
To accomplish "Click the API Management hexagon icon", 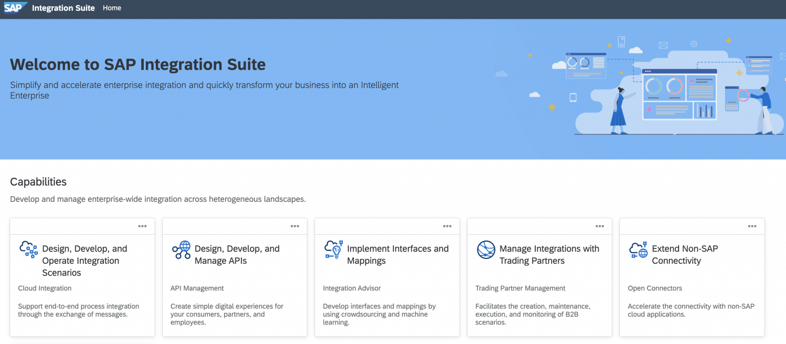I will (181, 250).
